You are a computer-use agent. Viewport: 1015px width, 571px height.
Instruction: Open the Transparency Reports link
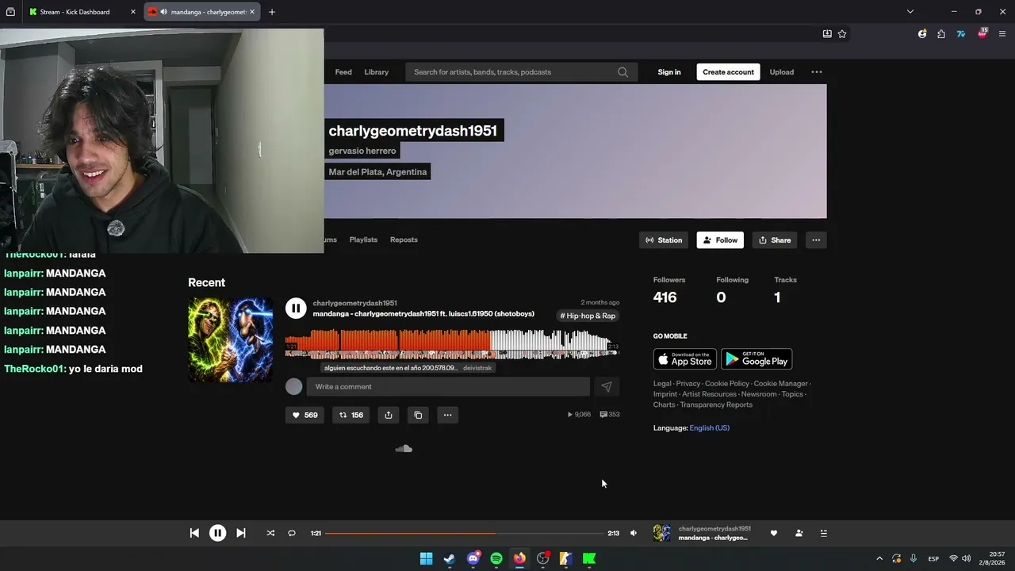coord(716,404)
